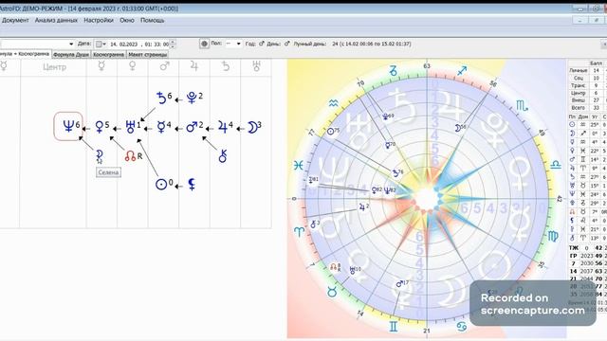Click the Mars column header glyph

(x=164, y=66)
